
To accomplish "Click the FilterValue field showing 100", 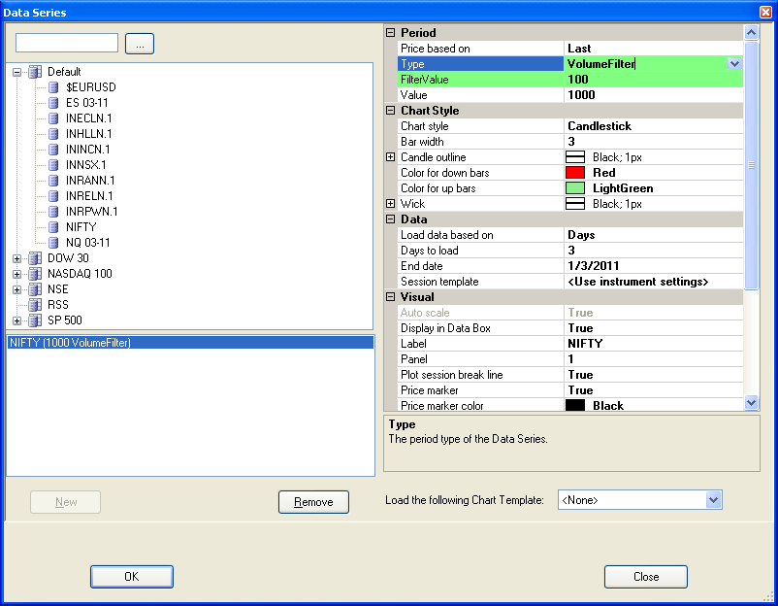I will pyautogui.click(x=654, y=80).
